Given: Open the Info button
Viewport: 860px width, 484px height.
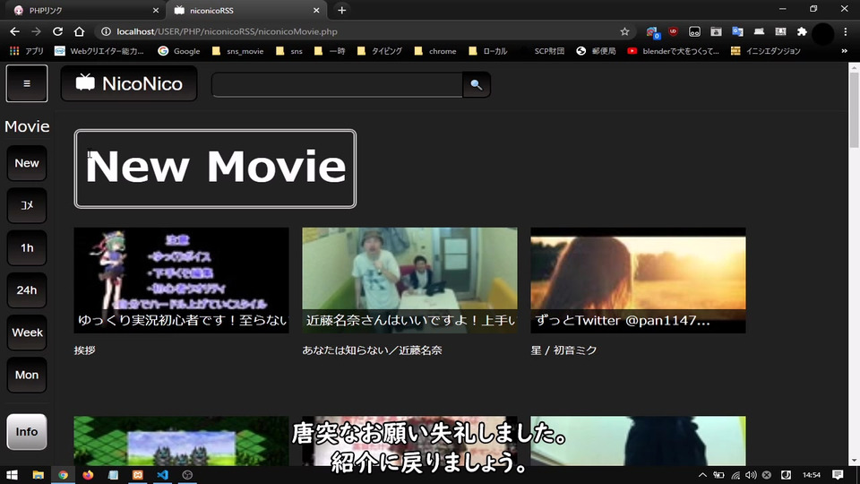Looking at the screenshot, I should click(27, 432).
